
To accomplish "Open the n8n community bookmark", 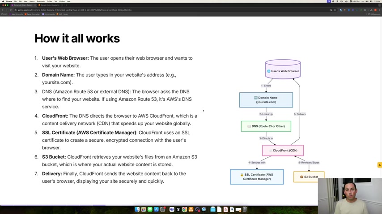I will [48, 14].
